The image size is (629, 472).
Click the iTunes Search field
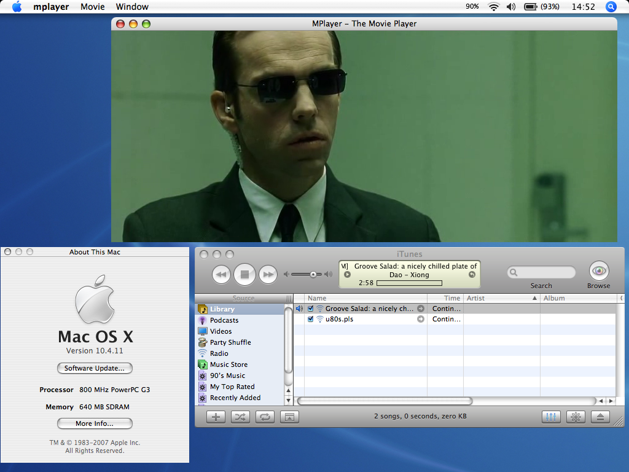coord(541,272)
